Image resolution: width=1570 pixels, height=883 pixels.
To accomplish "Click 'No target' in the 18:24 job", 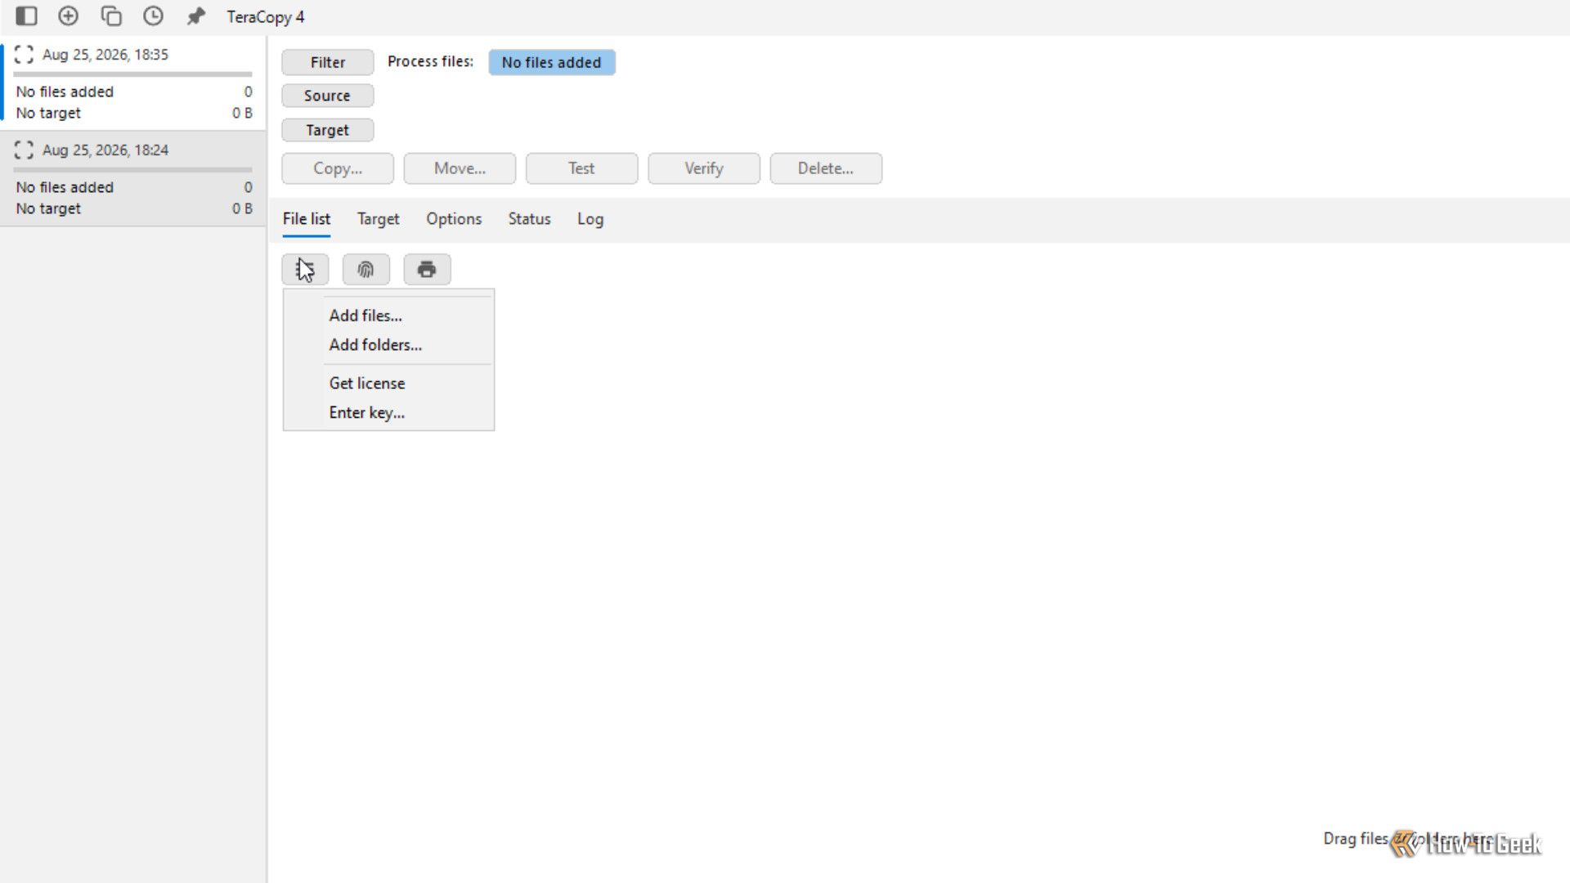I will pos(48,208).
